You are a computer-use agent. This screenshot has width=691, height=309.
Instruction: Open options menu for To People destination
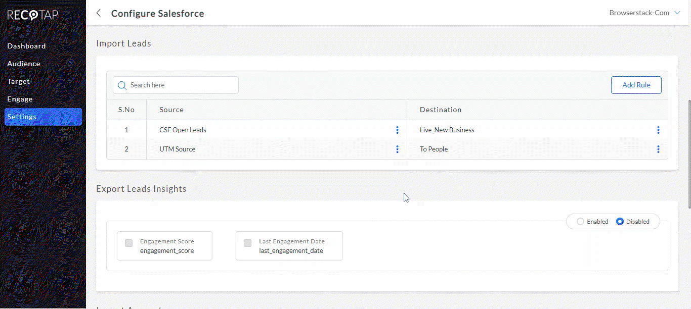pos(658,149)
